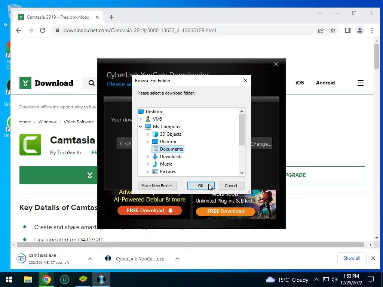Click the 3D Objects cube icon
The height and width of the screenshot is (287, 383).
[x=155, y=134]
